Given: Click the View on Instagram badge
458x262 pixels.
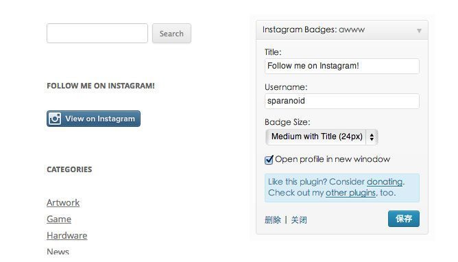Looking at the screenshot, I should point(93,119).
